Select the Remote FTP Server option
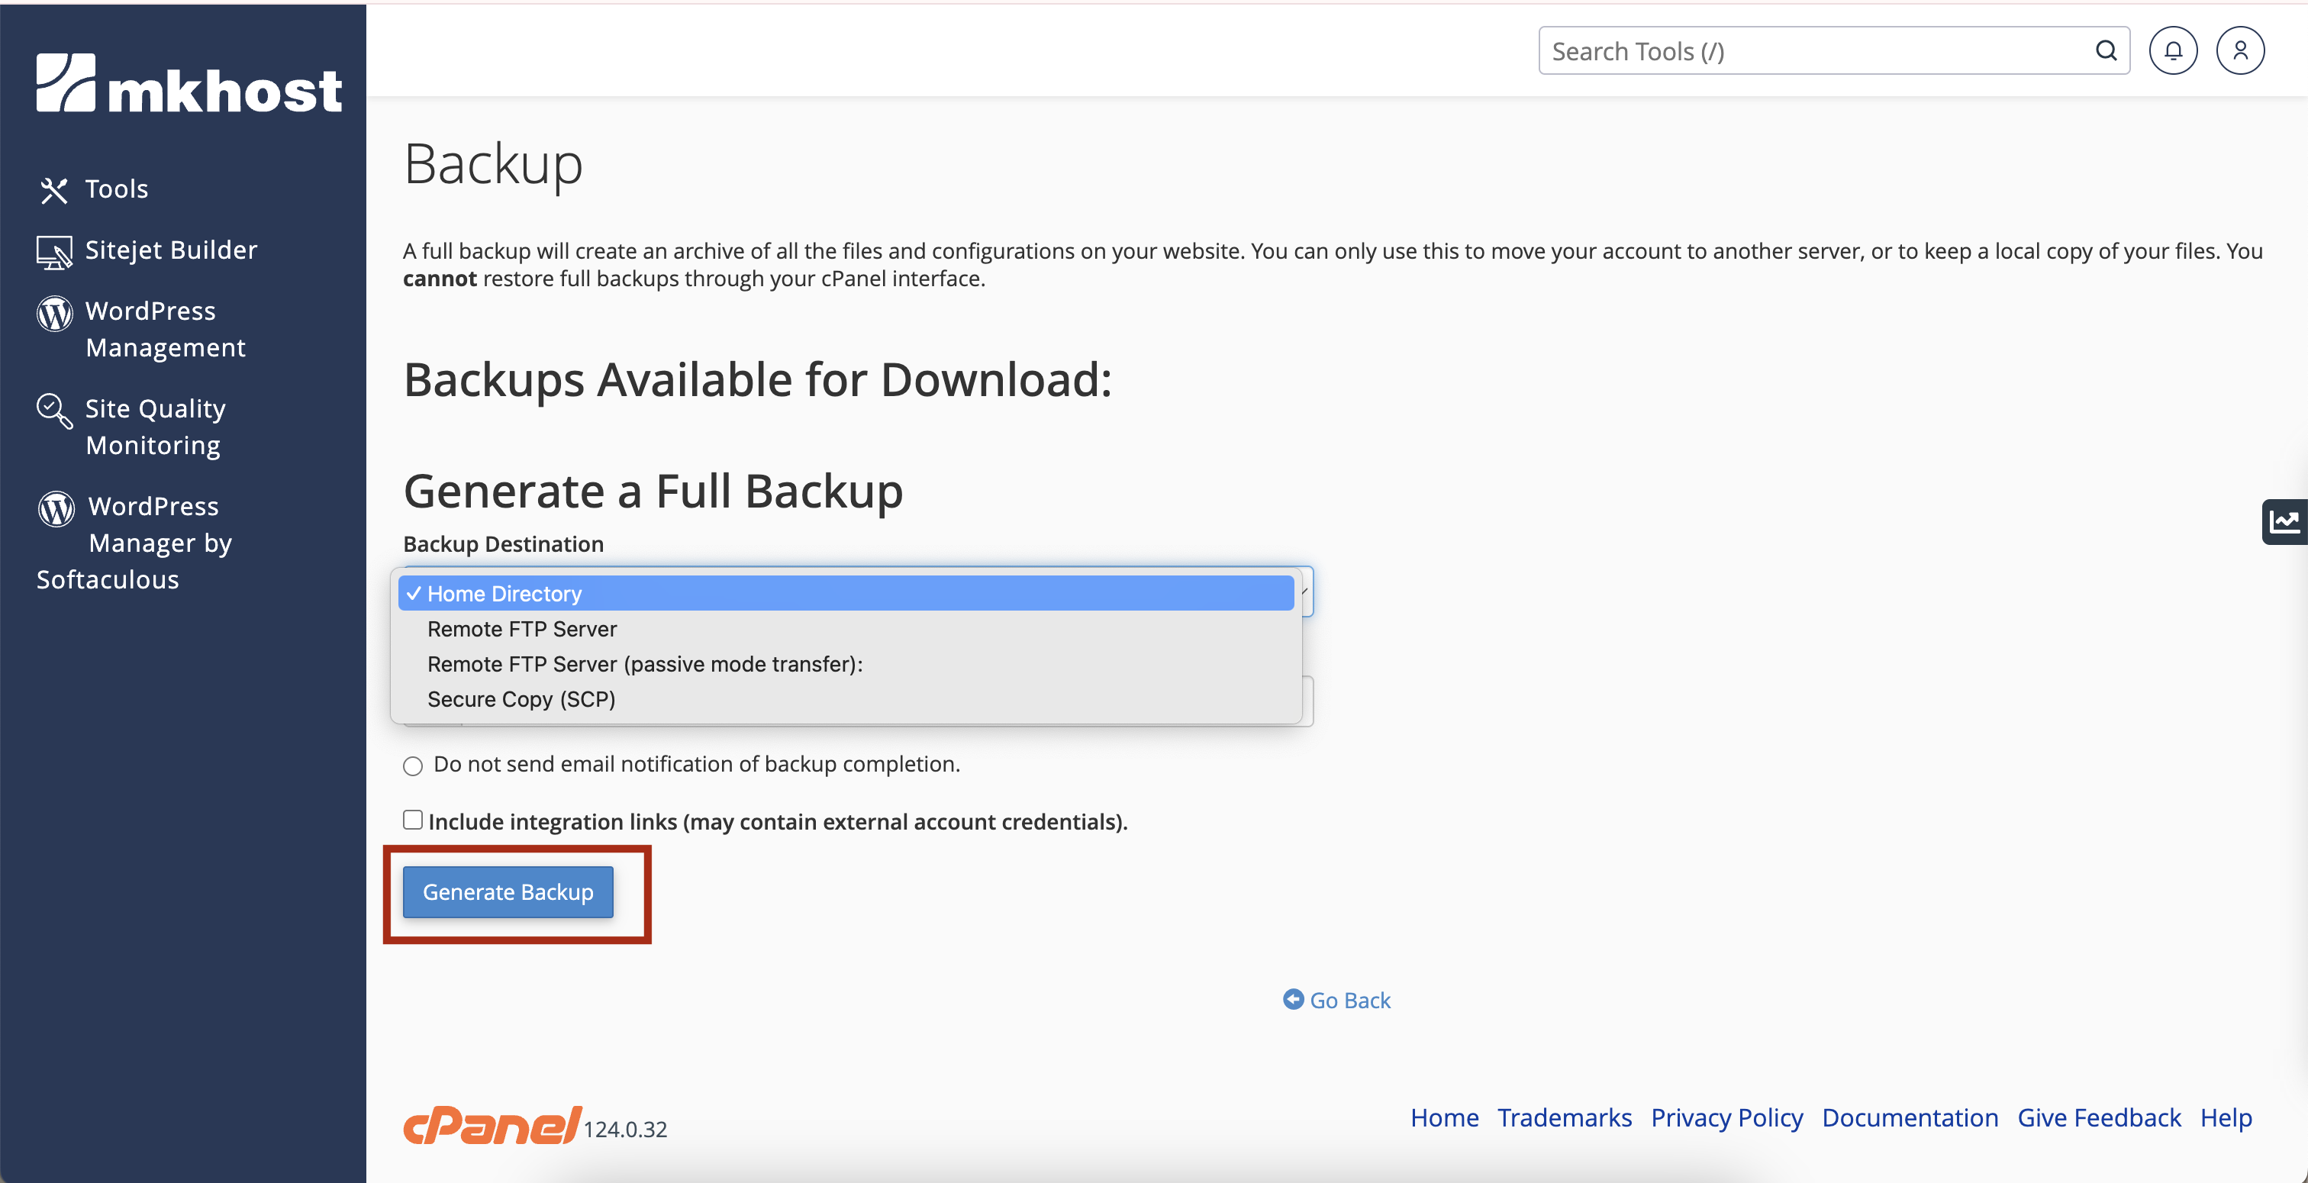 [521, 629]
